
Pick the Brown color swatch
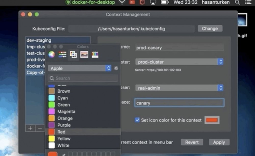click(x=52, y=91)
